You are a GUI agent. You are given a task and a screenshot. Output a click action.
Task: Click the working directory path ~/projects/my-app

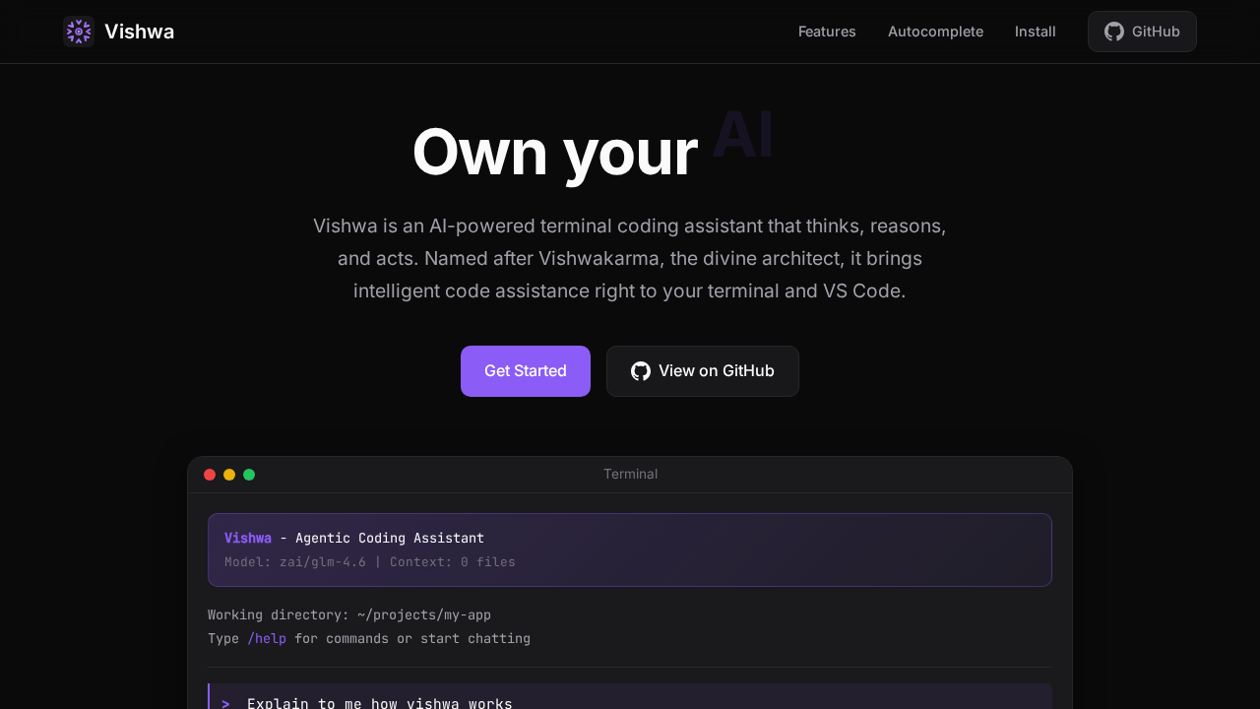(423, 614)
